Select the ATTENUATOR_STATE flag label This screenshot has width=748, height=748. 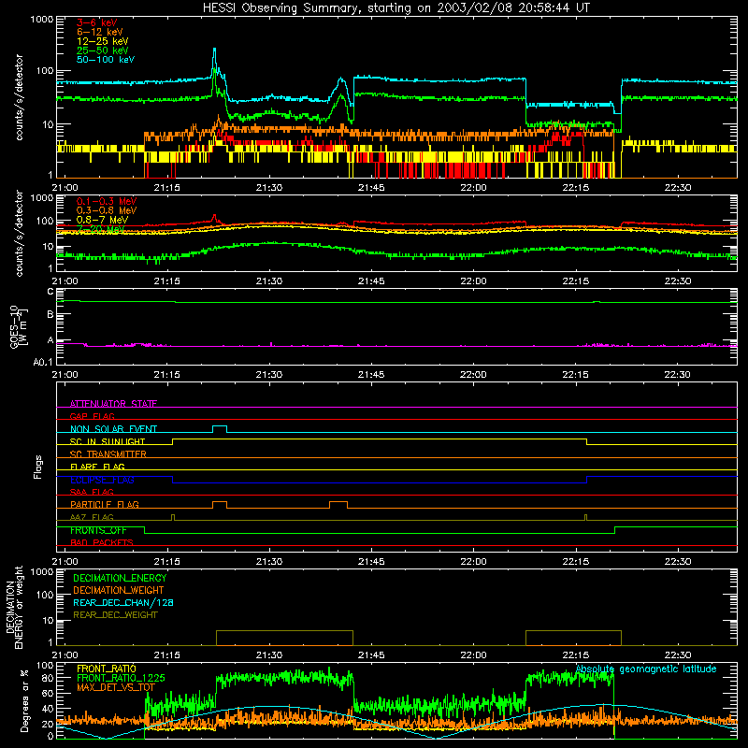[x=113, y=404]
